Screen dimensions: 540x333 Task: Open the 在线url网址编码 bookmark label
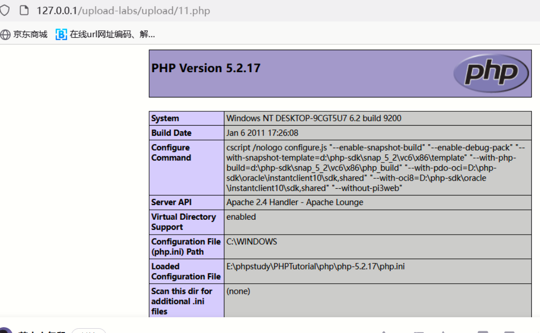112,34
